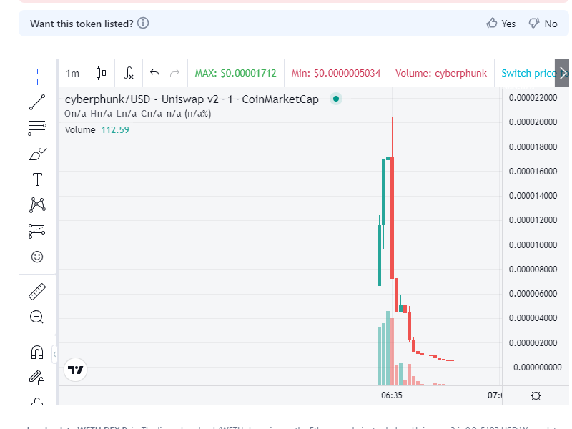Activate the Zoom In tool

(x=36, y=317)
